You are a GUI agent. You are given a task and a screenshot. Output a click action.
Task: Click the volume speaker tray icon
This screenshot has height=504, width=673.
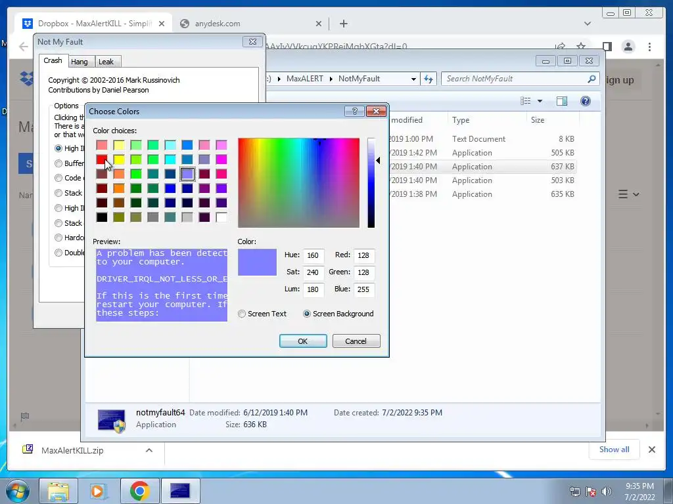click(607, 492)
